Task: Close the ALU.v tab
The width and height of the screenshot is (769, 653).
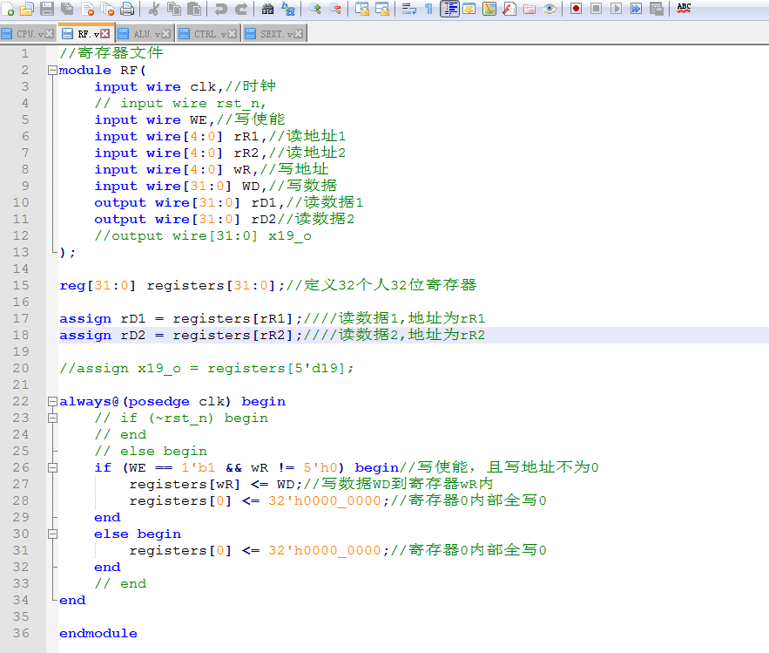Action: pyautogui.click(x=165, y=34)
